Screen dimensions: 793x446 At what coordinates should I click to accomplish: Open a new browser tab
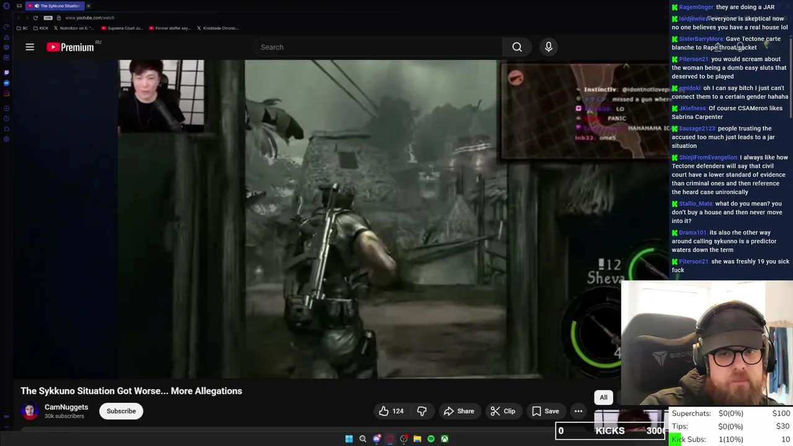coord(88,6)
